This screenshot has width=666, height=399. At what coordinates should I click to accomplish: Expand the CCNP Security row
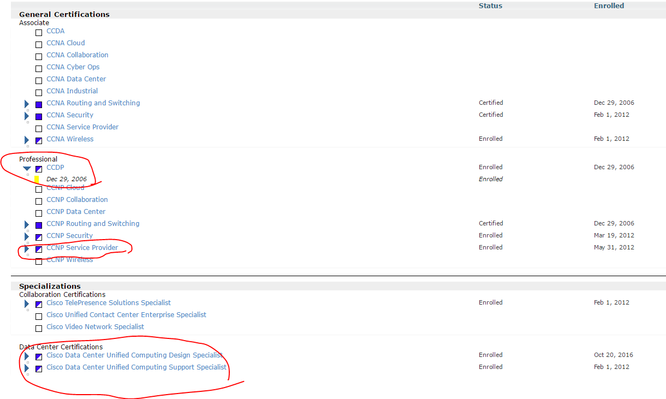point(27,237)
